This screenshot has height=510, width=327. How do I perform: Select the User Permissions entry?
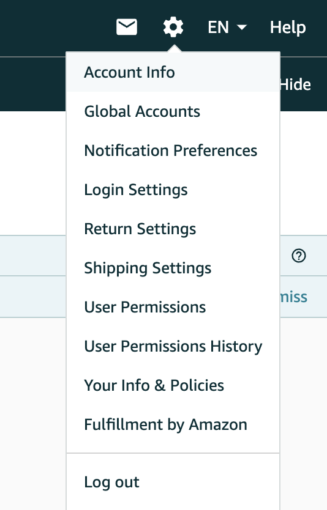point(173,307)
